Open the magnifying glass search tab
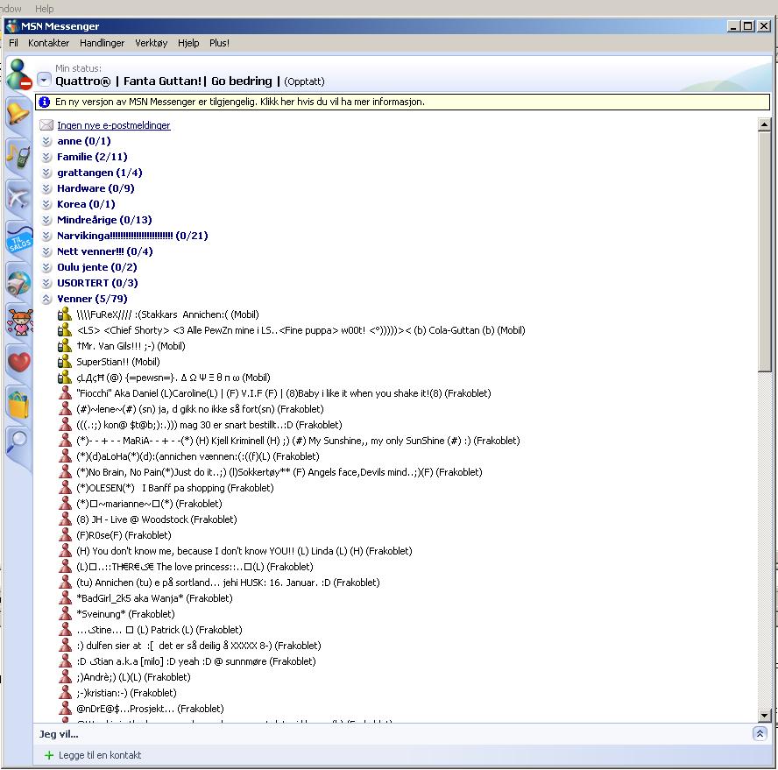Screen dimensions: 778x770 (x=18, y=442)
